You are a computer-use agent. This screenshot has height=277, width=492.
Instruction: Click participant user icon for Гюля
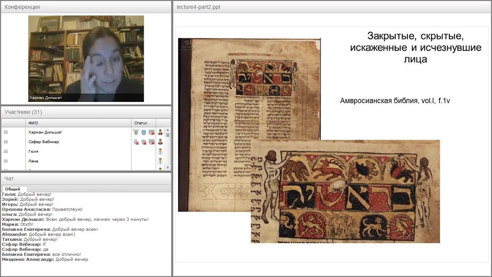(160, 151)
